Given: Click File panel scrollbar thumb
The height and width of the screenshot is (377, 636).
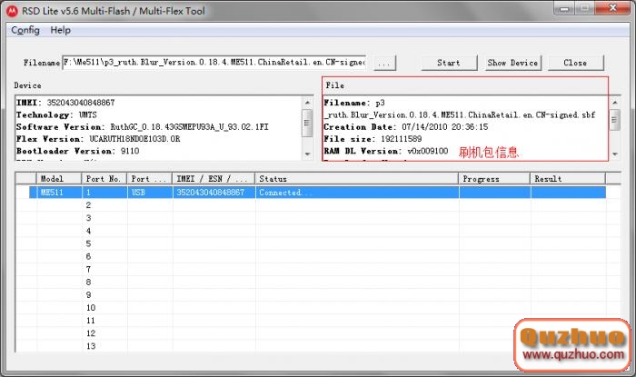Looking at the screenshot, I should (615, 120).
